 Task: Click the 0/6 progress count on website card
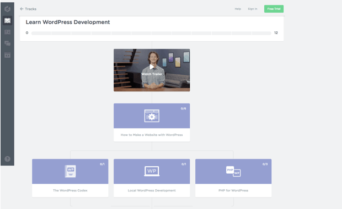(x=183, y=108)
